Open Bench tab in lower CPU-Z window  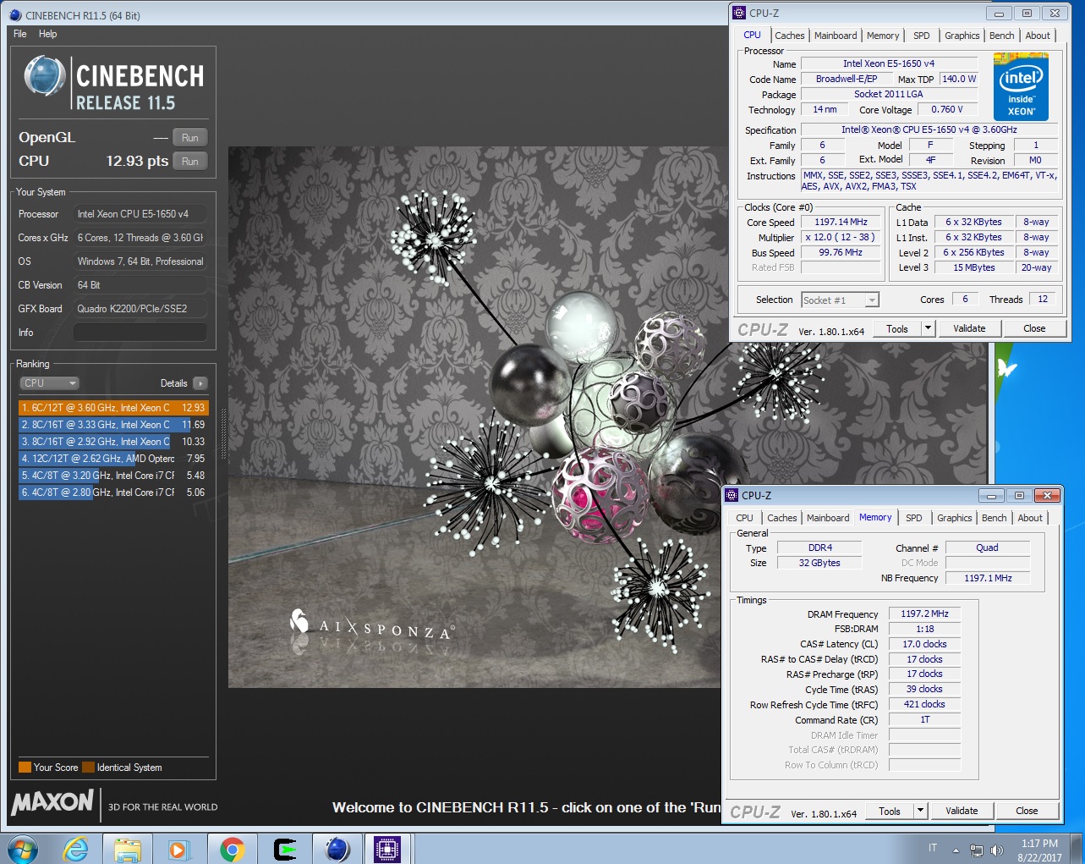click(994, 518)
